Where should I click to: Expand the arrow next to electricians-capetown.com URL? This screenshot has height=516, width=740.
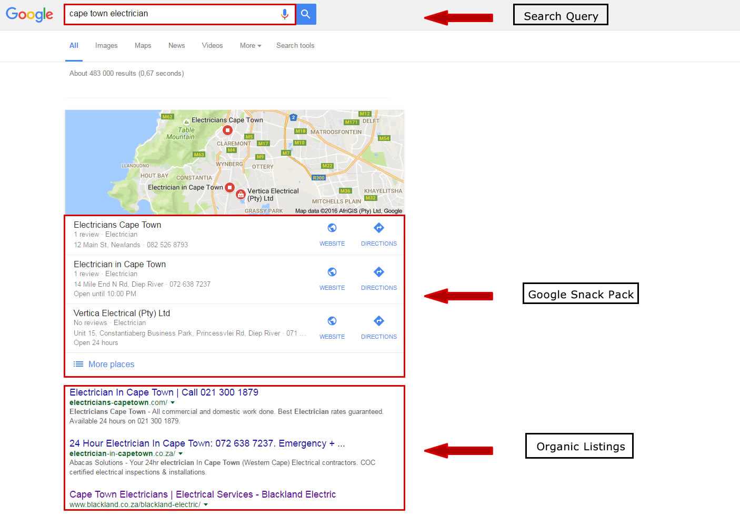coord(172,402)
